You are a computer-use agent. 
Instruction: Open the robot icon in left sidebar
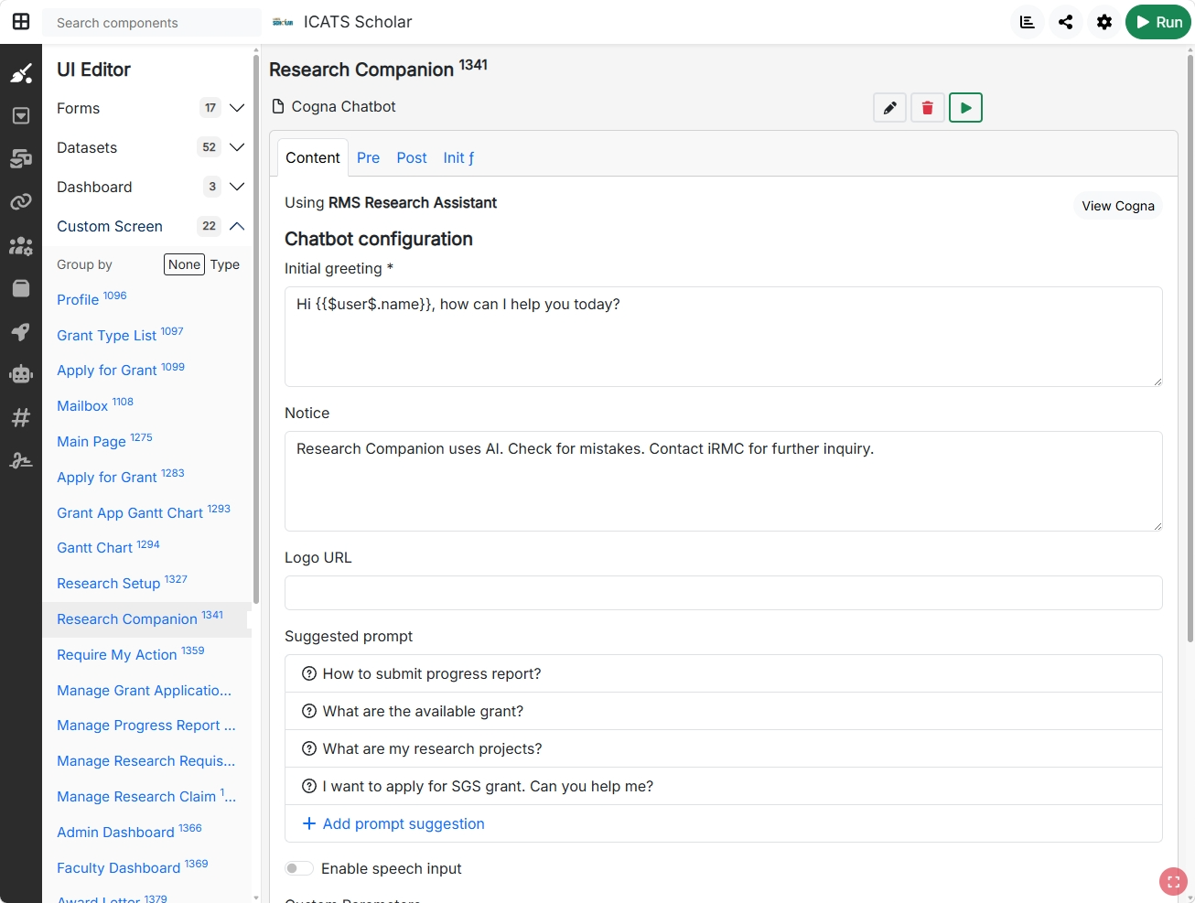point(21,374)
